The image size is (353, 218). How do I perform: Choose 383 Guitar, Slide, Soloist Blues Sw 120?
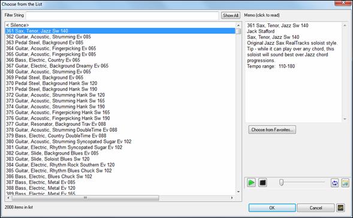point(120,159)
